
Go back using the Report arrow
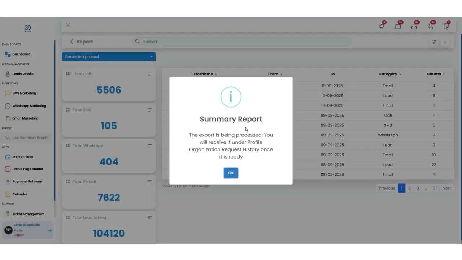tap(71, 42)
